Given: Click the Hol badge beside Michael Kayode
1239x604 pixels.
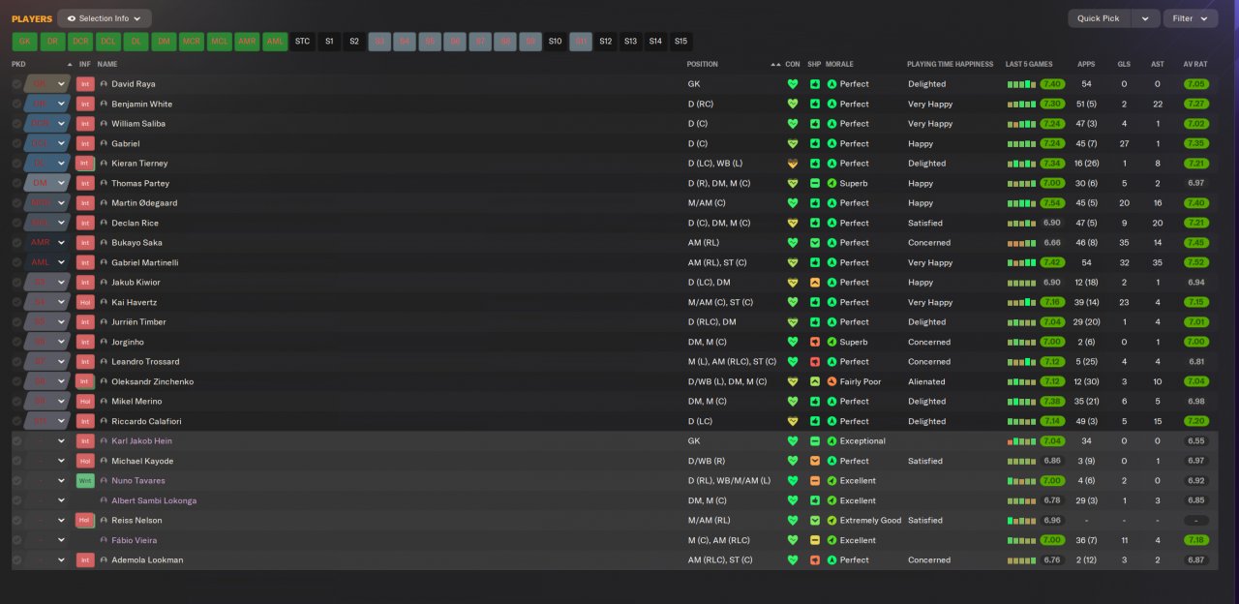Looking at the screenshot, I should pos(85,461).
